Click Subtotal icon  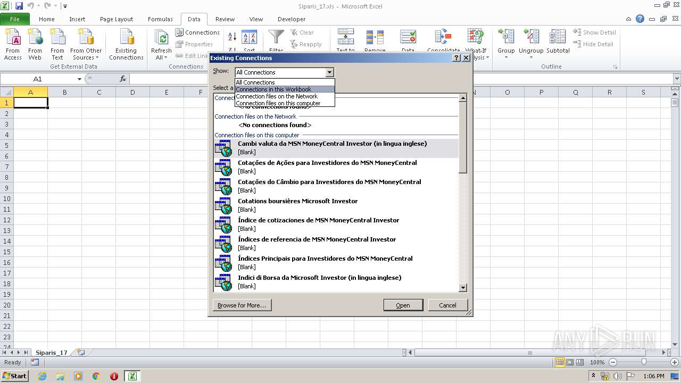(x=558, y=37)
